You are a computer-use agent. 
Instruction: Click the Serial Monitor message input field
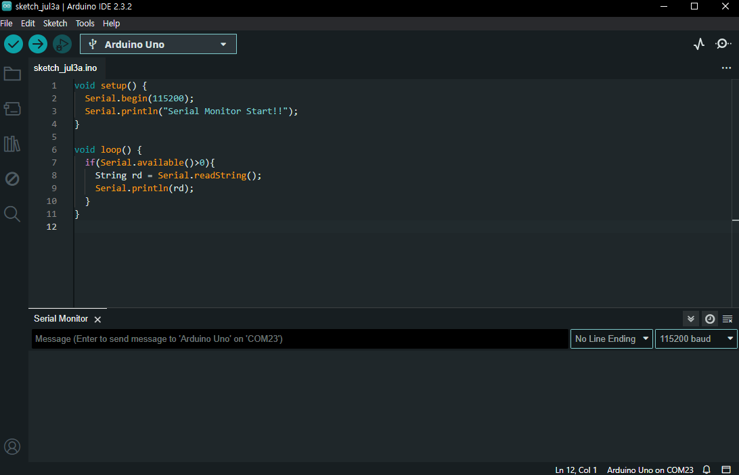coord(300,339)
